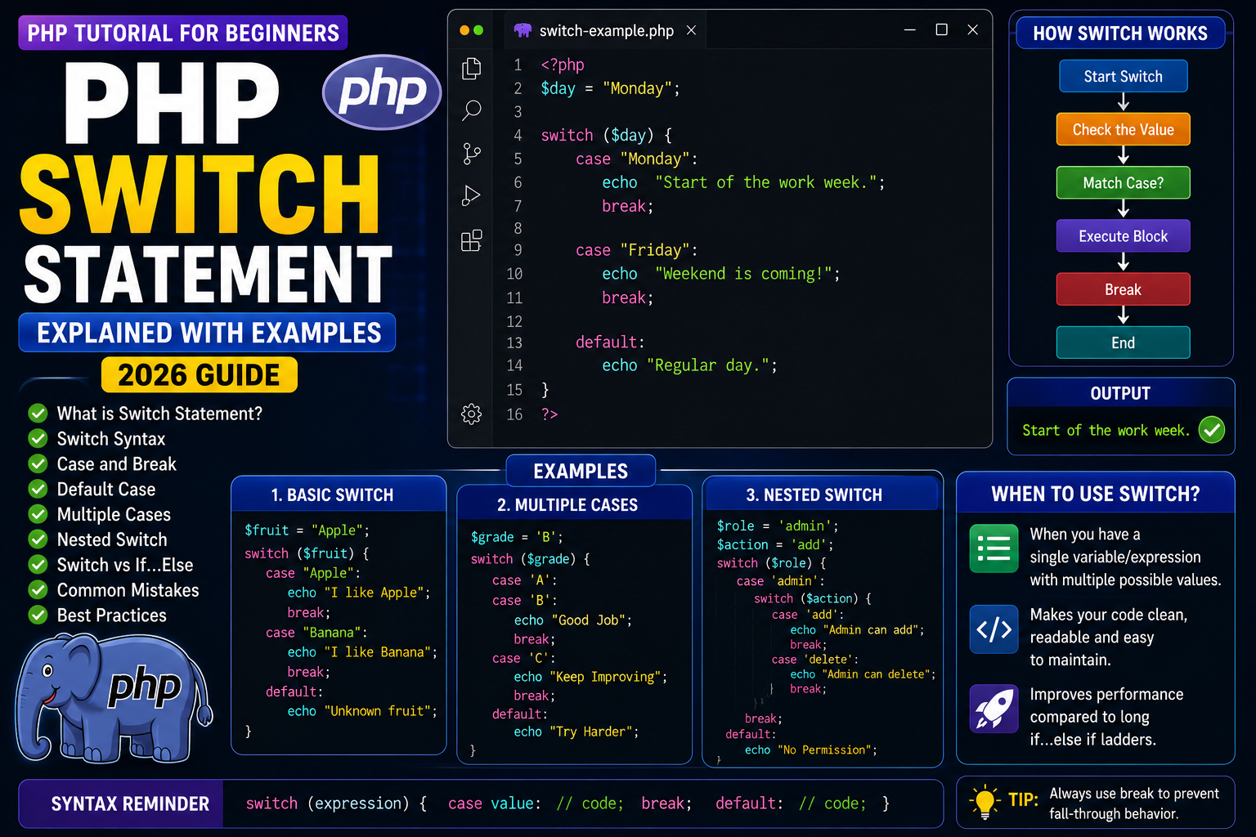This screenshot has height=837, width=1256.
Task: Click the lightbulb TIP icon
Action: coord(985,802)
